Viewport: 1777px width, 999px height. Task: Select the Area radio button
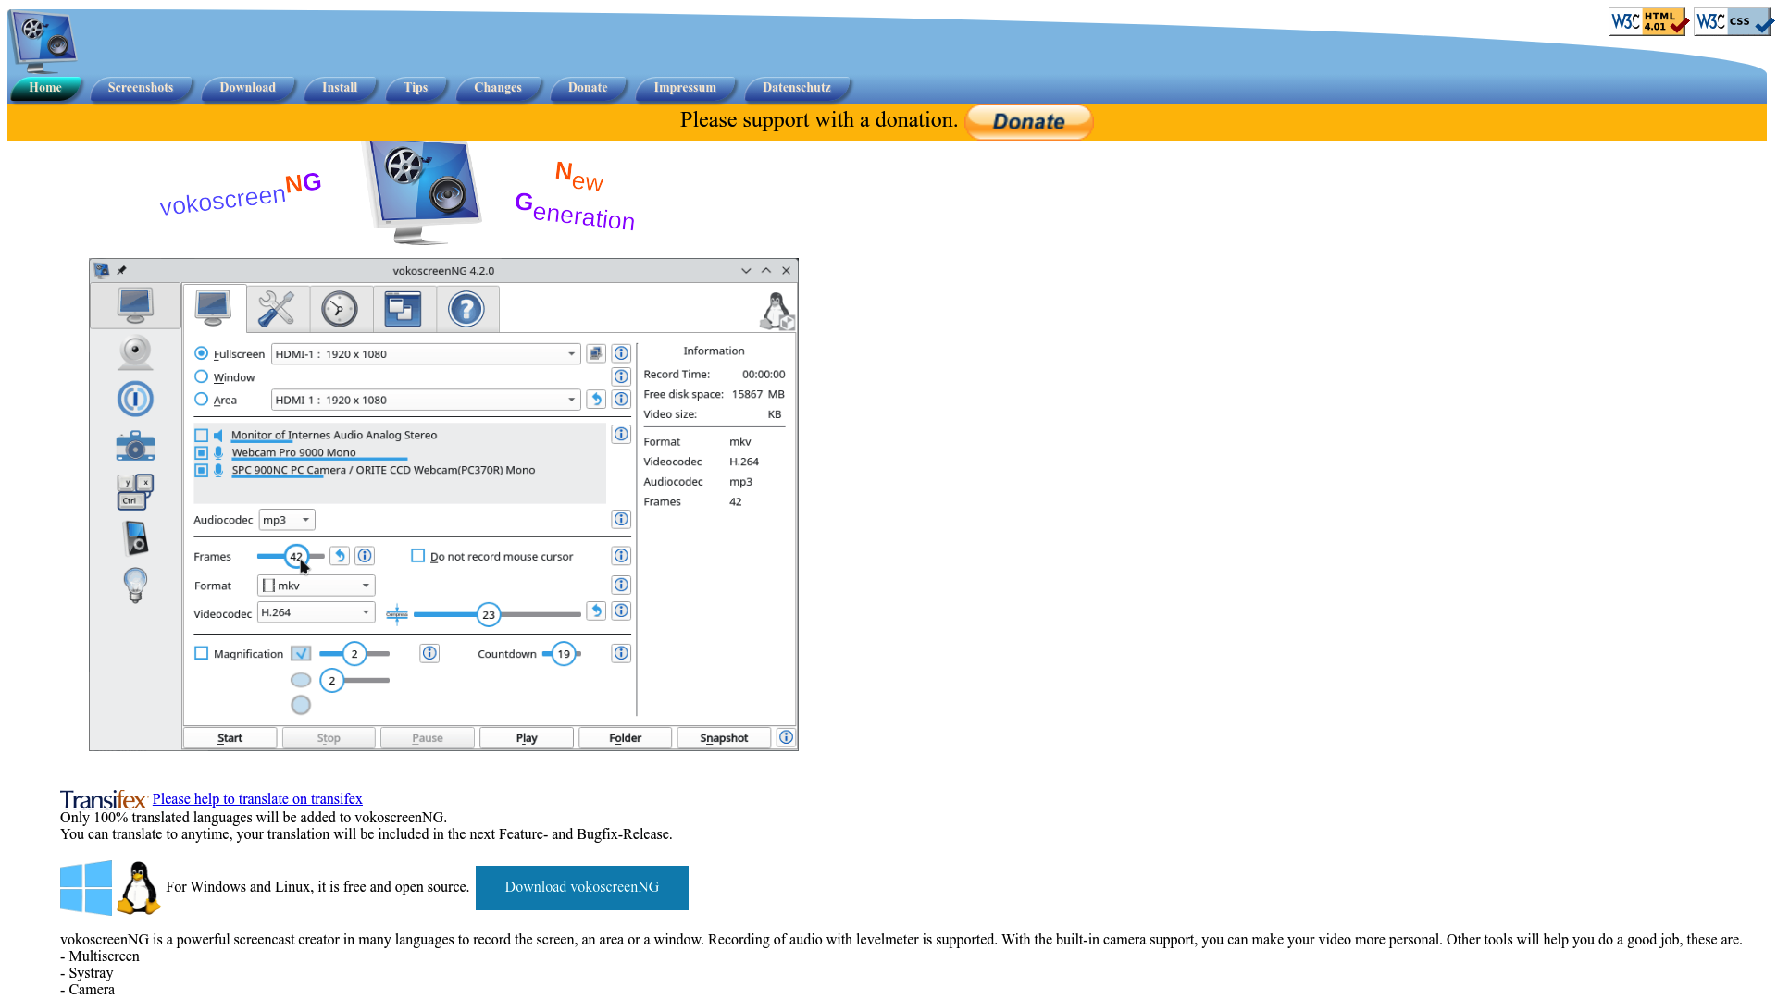[x=201, y=400]
